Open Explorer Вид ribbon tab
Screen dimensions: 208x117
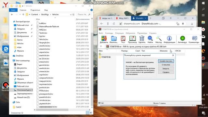coord(46,10)
